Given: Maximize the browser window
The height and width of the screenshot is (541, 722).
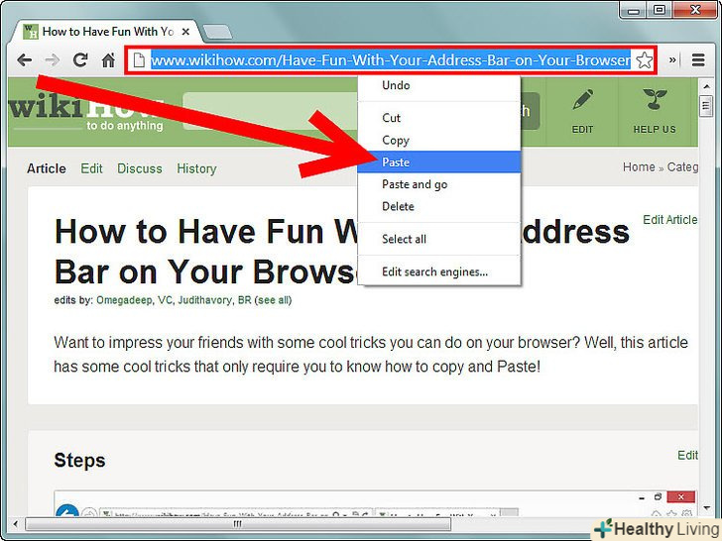Looking at the screenshot, I should (659, 10).
